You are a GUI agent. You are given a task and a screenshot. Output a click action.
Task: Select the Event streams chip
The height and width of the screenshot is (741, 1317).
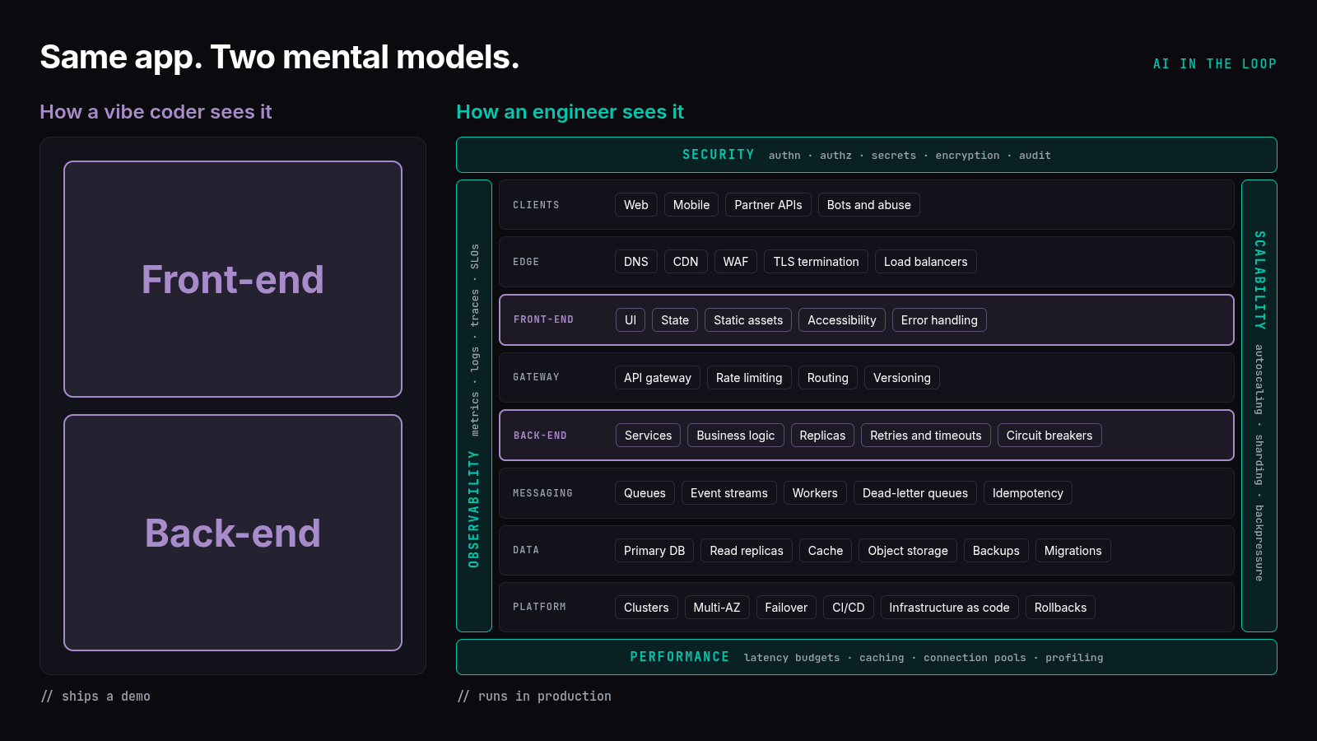point(728,493)
